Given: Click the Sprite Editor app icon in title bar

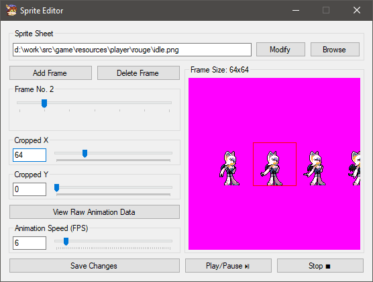Looking at the screenshot, I should pyautogui.click(x=11, y=10).
